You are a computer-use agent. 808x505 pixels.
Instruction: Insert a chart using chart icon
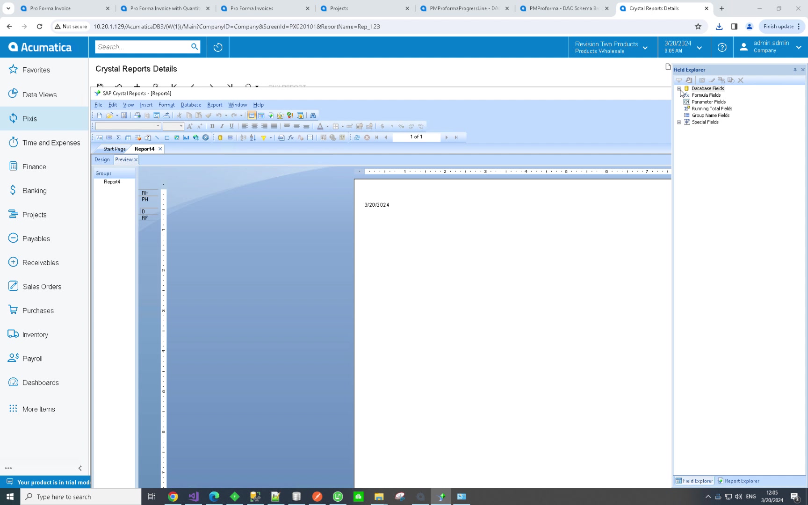(x=186, y=137)
